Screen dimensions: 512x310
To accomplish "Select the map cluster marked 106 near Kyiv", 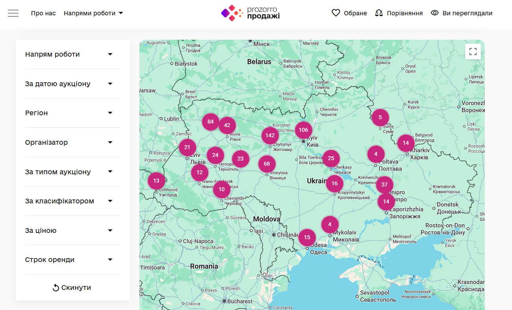I will pyautogui.click(x=303, y=130).
